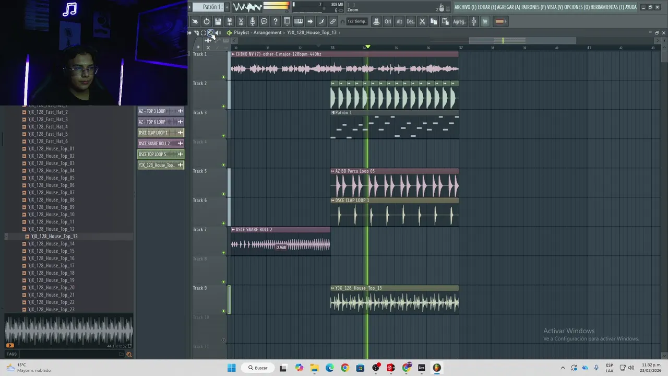Toggle mute dot on Track 6
The width and height of the screenshot is (668, 376).
[x=223, y=224]
